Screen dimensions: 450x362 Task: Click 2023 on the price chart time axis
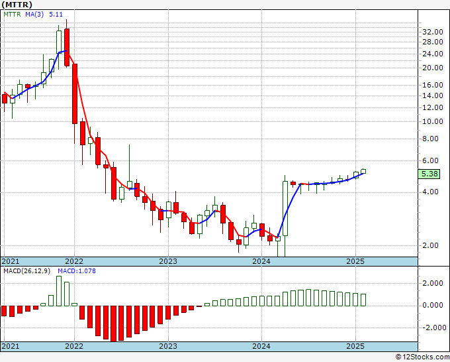168,261
